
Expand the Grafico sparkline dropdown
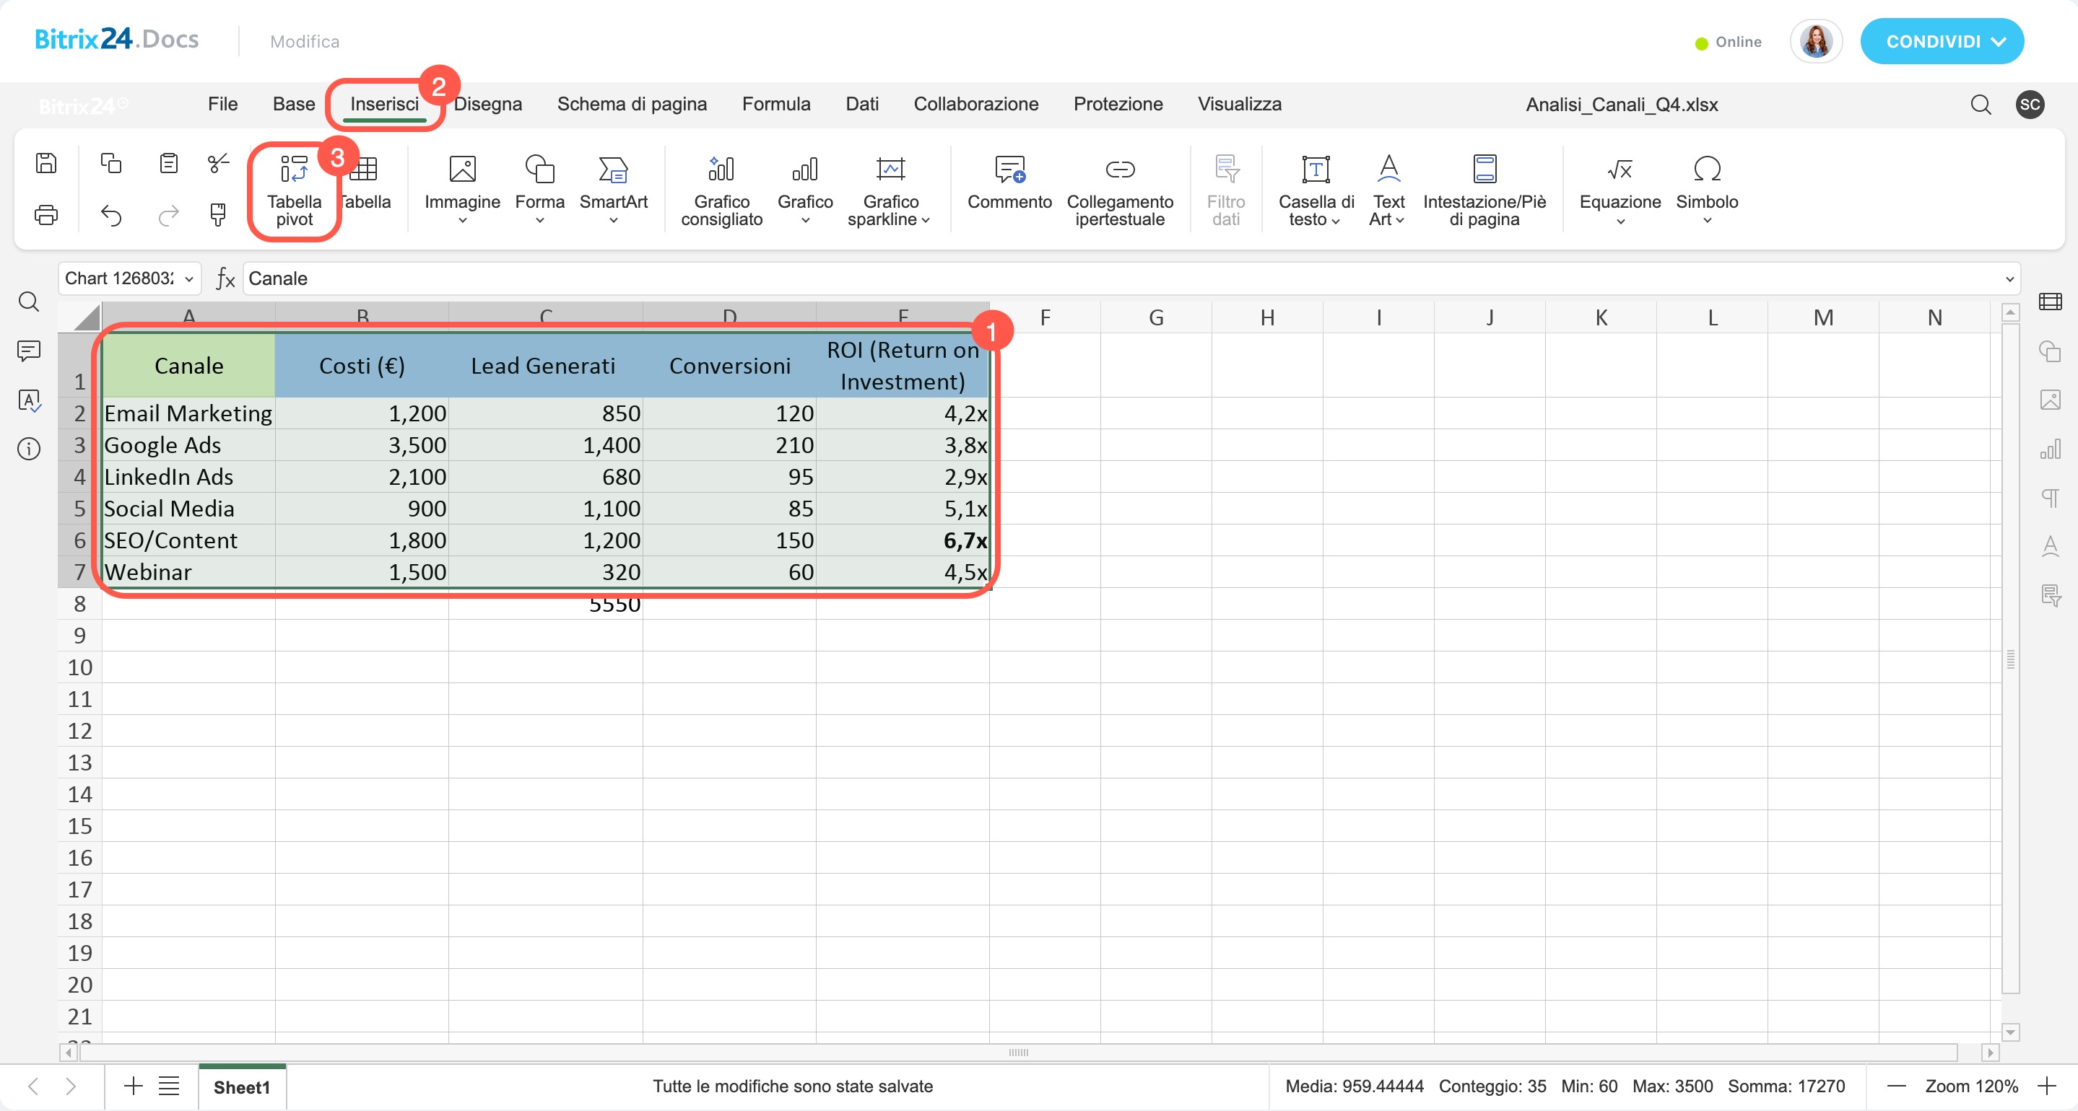[x=924, y=220]
